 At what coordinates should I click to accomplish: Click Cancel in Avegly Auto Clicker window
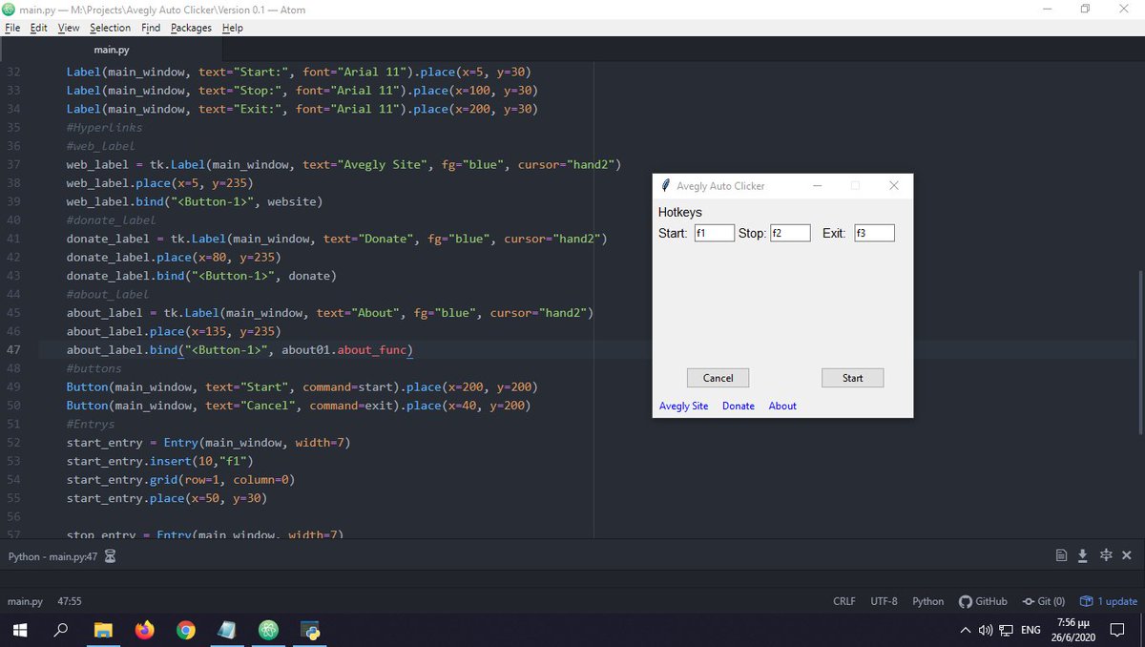[x=718, y=378]
